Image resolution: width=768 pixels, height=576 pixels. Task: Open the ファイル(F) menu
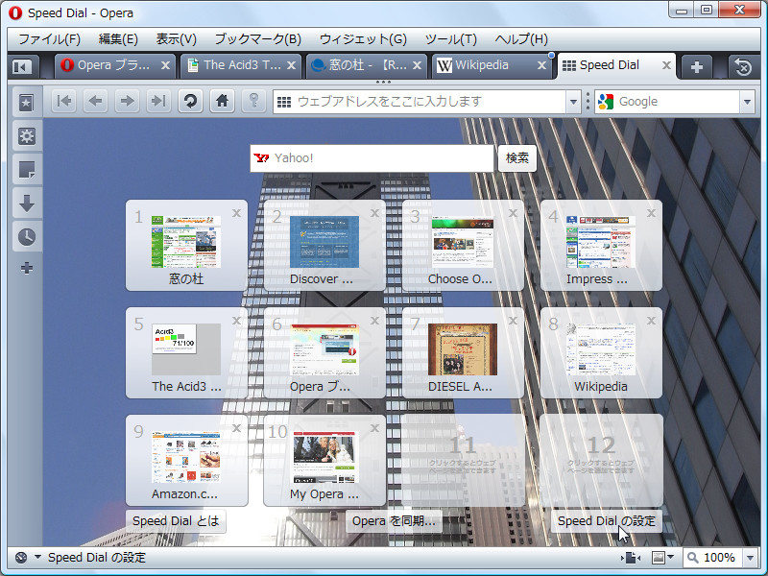[49, 39]
